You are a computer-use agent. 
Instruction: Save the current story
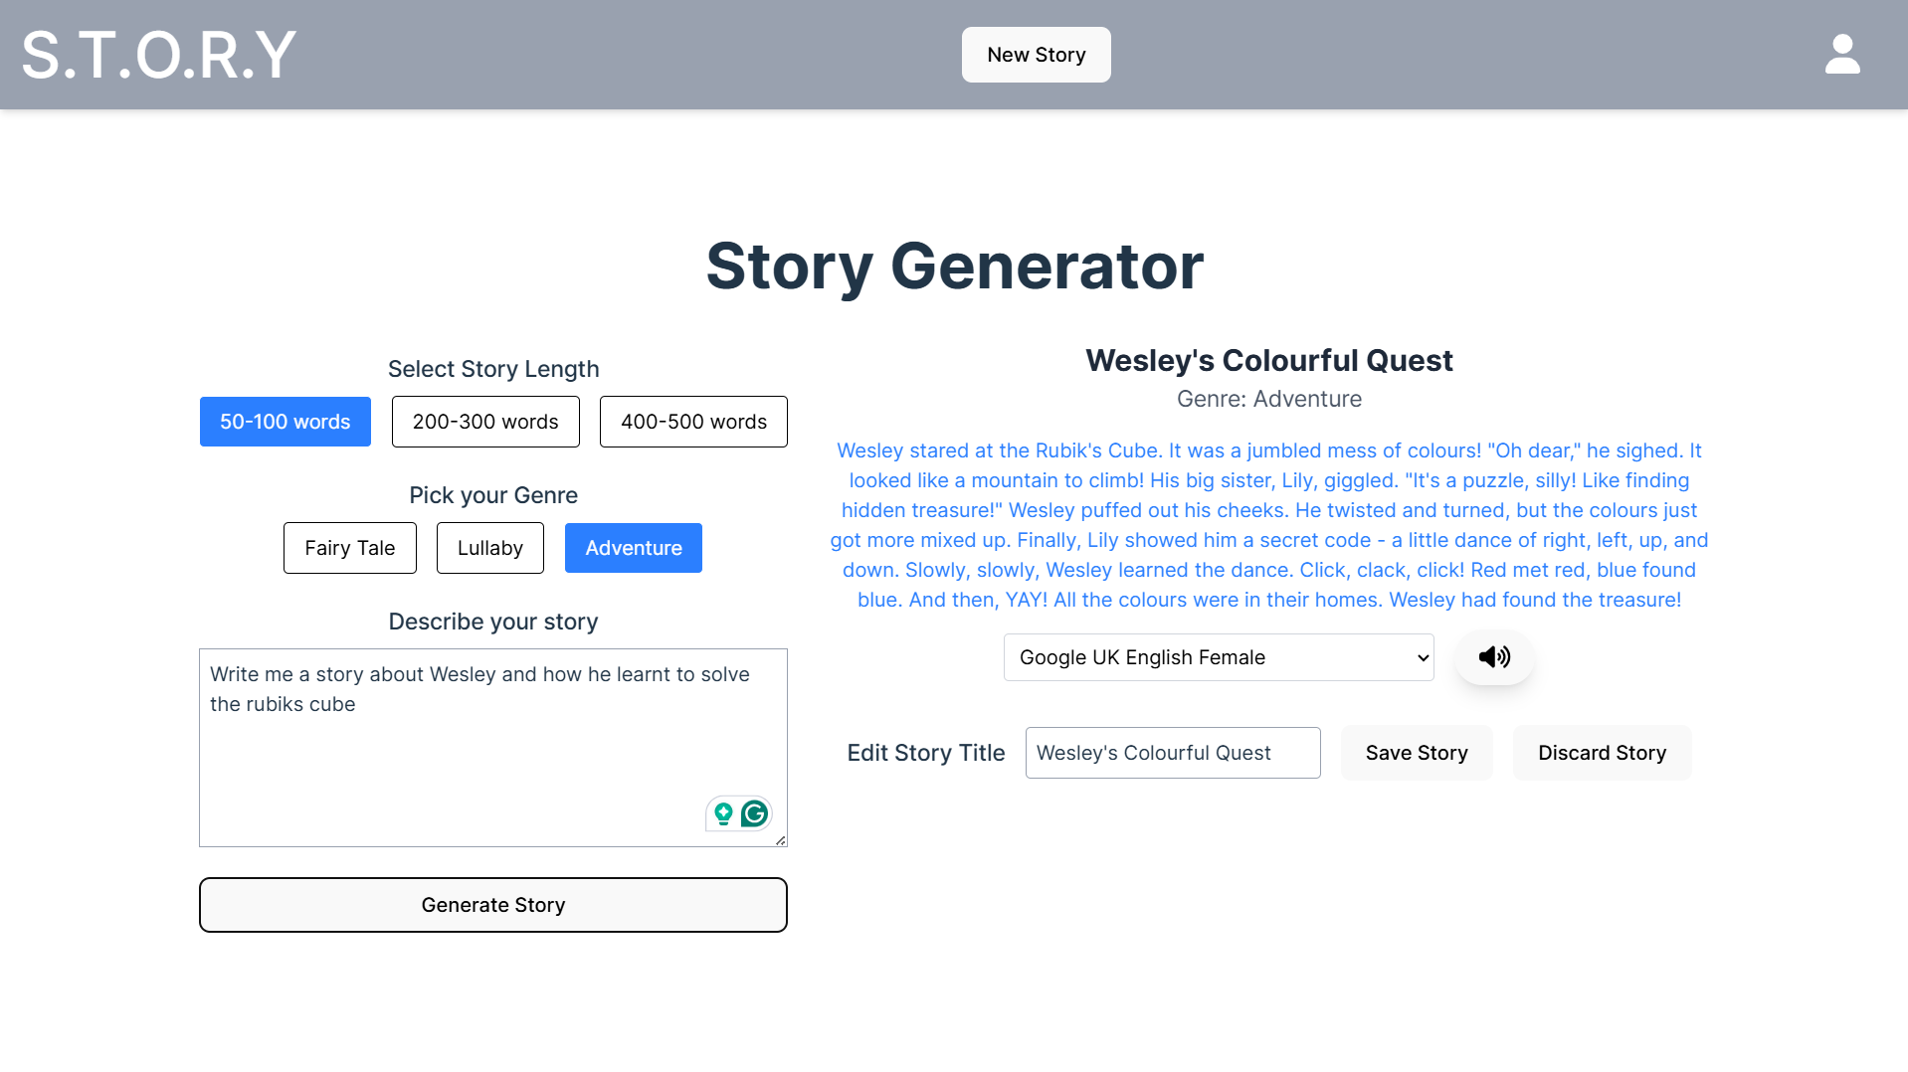(x=1416, y=753)
